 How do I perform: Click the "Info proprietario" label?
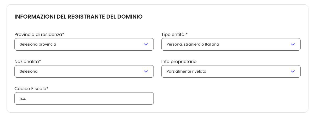(x=179, y=61)
